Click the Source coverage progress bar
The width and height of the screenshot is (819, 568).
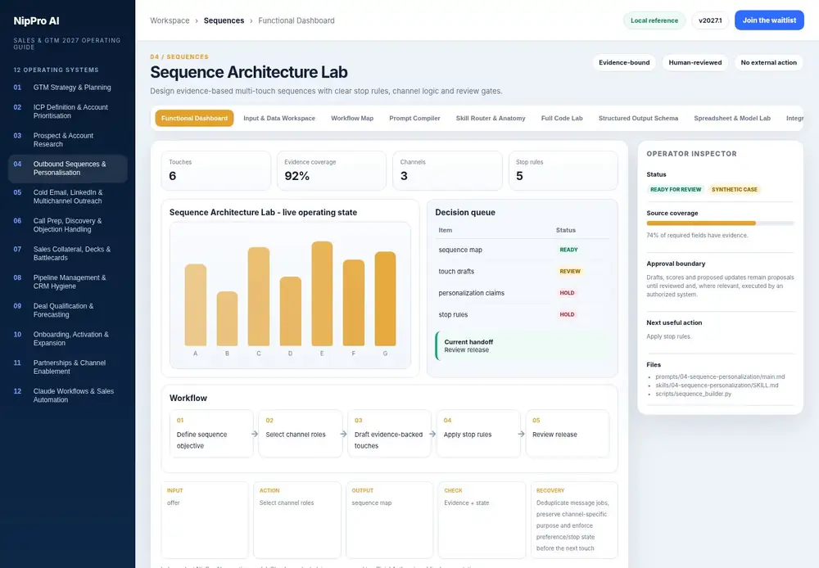click(720, 223)
